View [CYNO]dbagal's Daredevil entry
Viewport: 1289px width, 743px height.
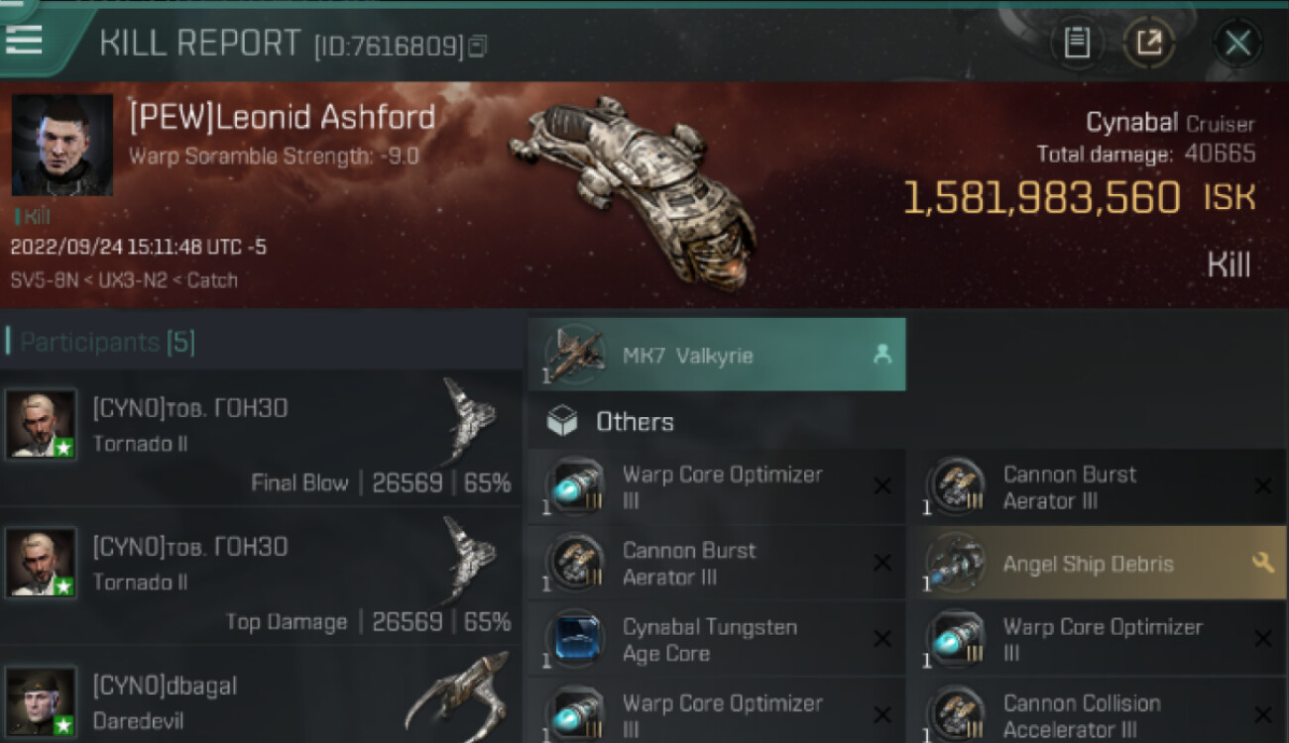tap(262, 695)
